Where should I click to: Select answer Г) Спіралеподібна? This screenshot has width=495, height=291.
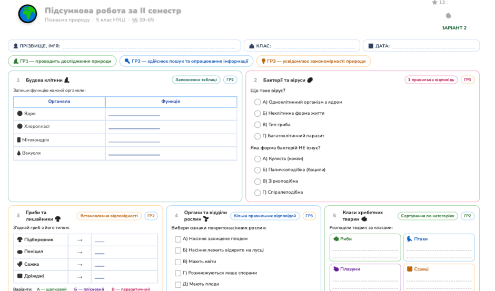click(x=258, y=193)
